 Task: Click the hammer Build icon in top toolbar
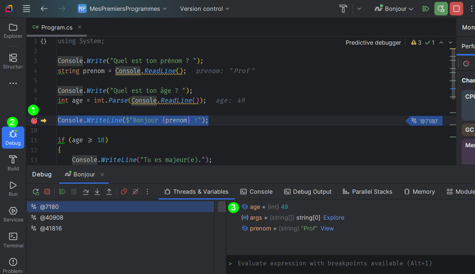[x=344, y=9]
